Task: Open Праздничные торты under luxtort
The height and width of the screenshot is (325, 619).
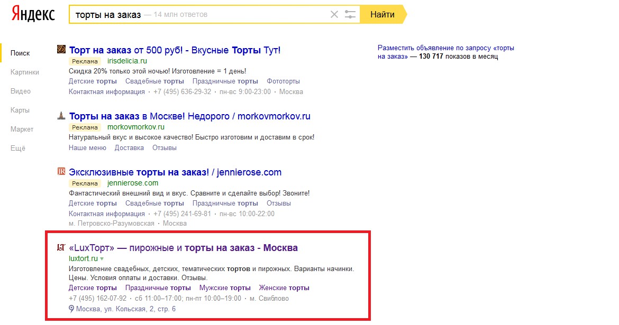Action: [158, 288]
